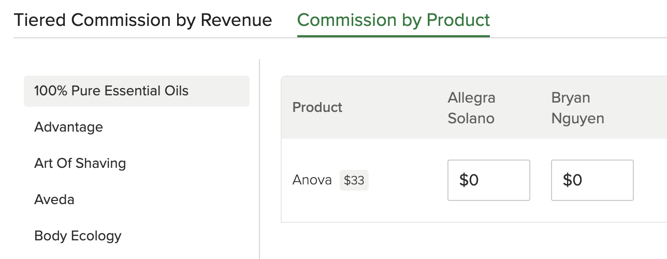
Task: Click the Bryan Nguyen column header
Action: [577, 108]
